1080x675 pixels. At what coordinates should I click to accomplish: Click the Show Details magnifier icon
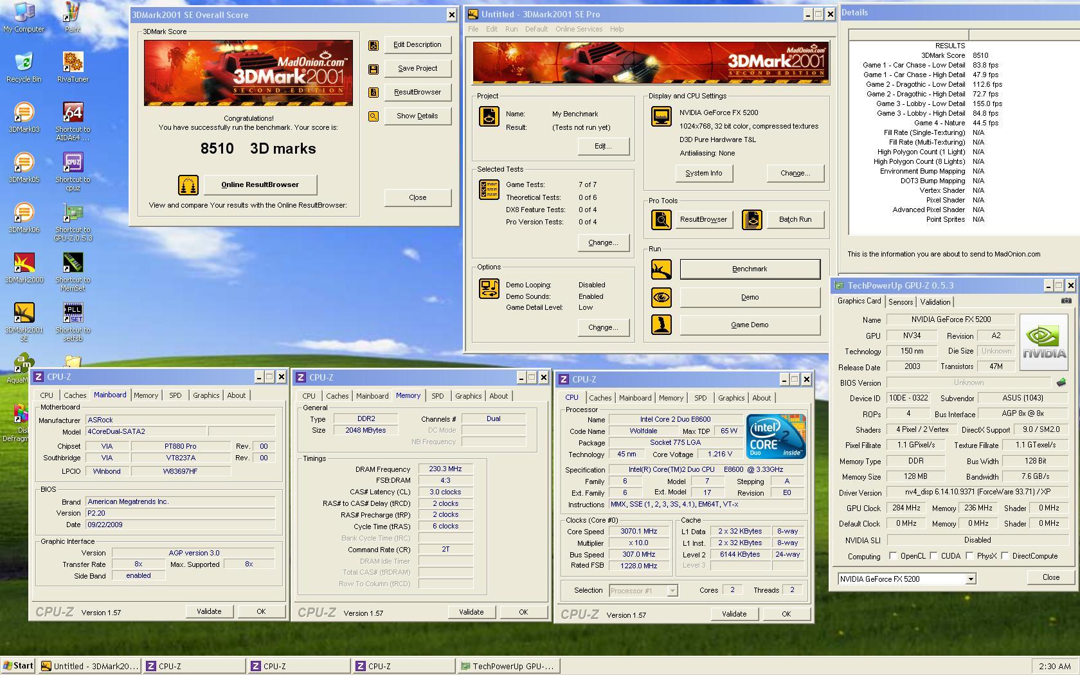(x=373, y=116)
